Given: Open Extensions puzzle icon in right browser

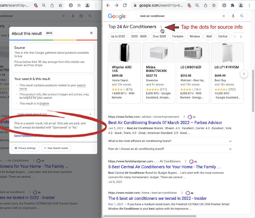Looking at the screenshot, I should [x=232, y=5].
